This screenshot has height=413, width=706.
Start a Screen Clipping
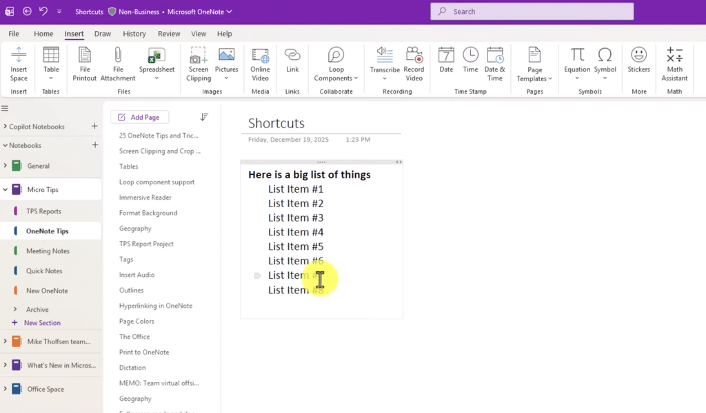199,64
